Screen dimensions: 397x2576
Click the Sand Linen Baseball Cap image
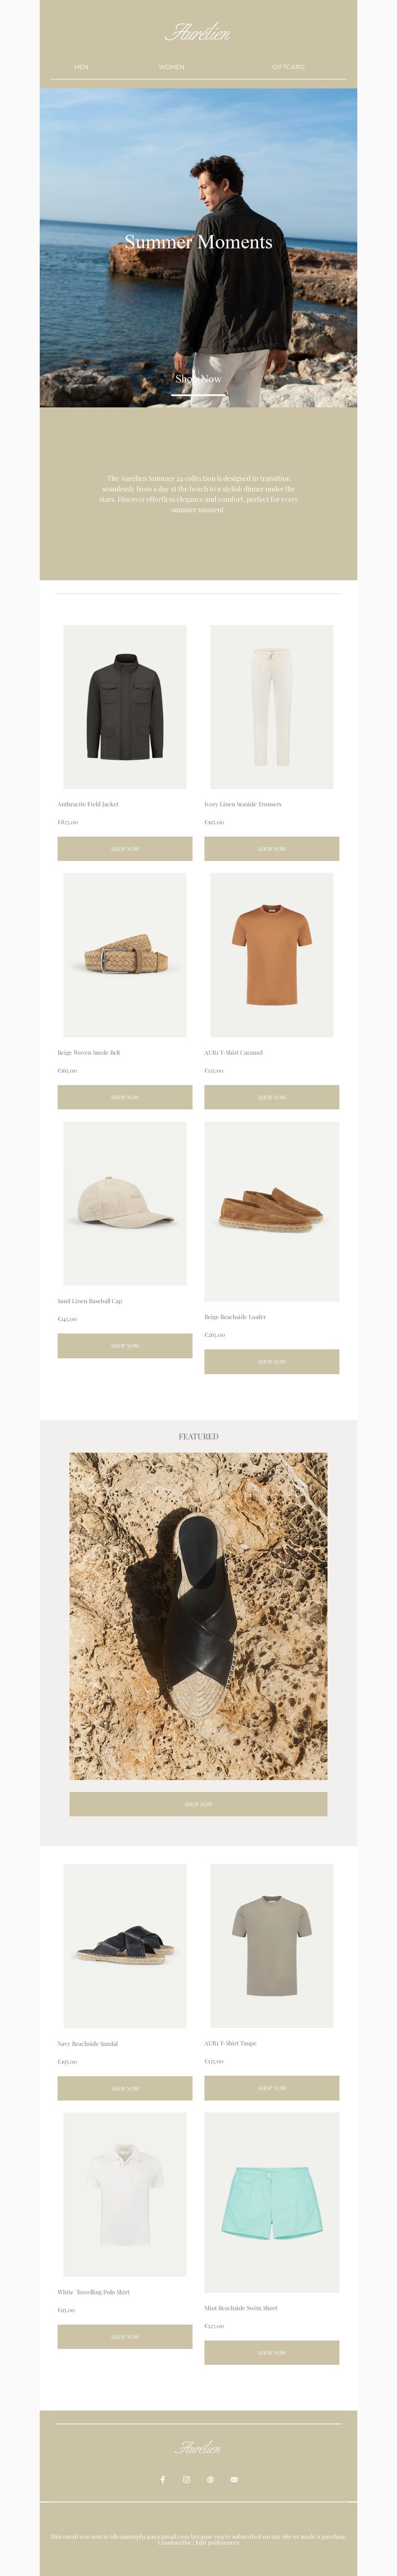coord(125,1203)
